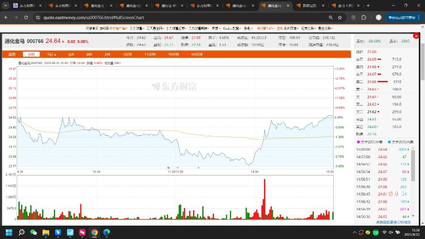Open the tab search chevron
The image size is (425, 239).
(x=5, y=5)
